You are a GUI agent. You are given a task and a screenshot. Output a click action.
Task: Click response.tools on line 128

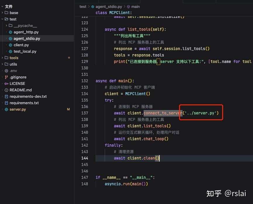pos(148,55)
